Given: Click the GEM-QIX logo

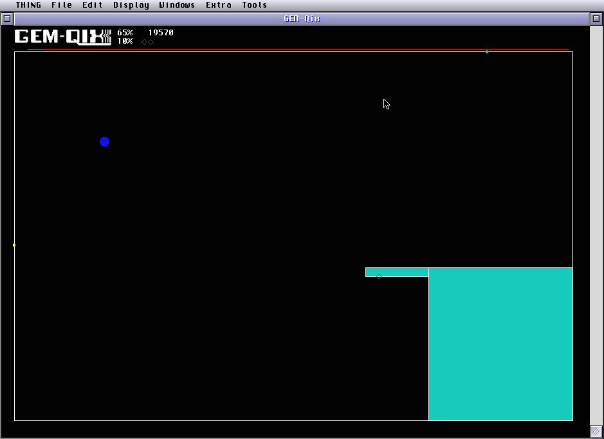Looking at the screenshot, I should click(63, 37).
